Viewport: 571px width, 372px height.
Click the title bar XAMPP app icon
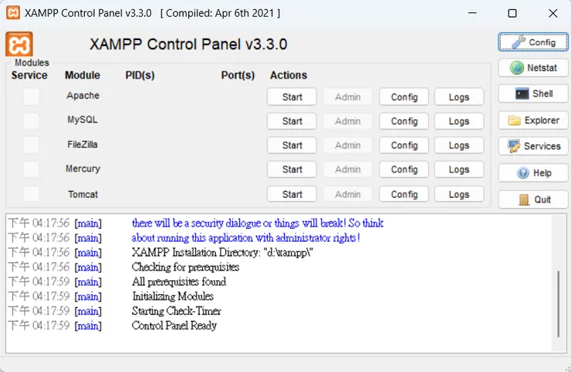click(x=13, y=13)
